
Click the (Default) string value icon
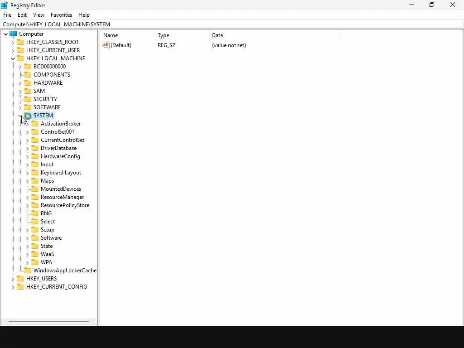tap(106, 45)
